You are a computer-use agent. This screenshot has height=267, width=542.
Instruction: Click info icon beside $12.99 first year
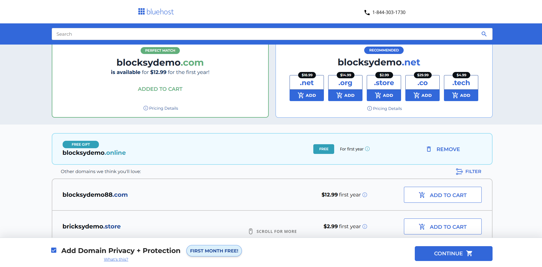pyautogui.click(x=365, y=195)
